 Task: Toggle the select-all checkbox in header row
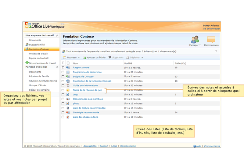click(63, 63)
